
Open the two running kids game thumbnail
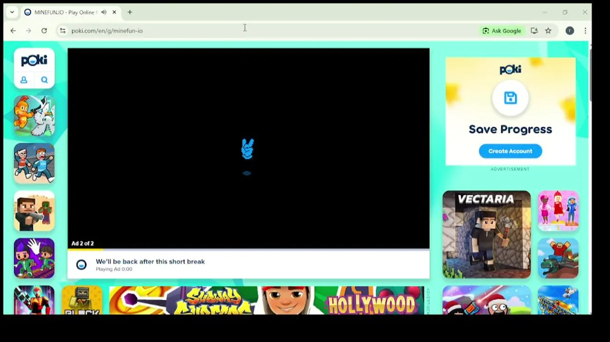[x=34, y=163]
